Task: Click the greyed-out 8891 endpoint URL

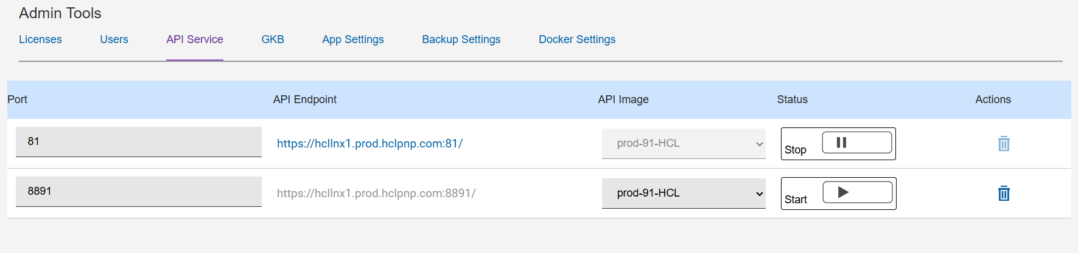Action: pyautogui.click(x=376, y=194)
